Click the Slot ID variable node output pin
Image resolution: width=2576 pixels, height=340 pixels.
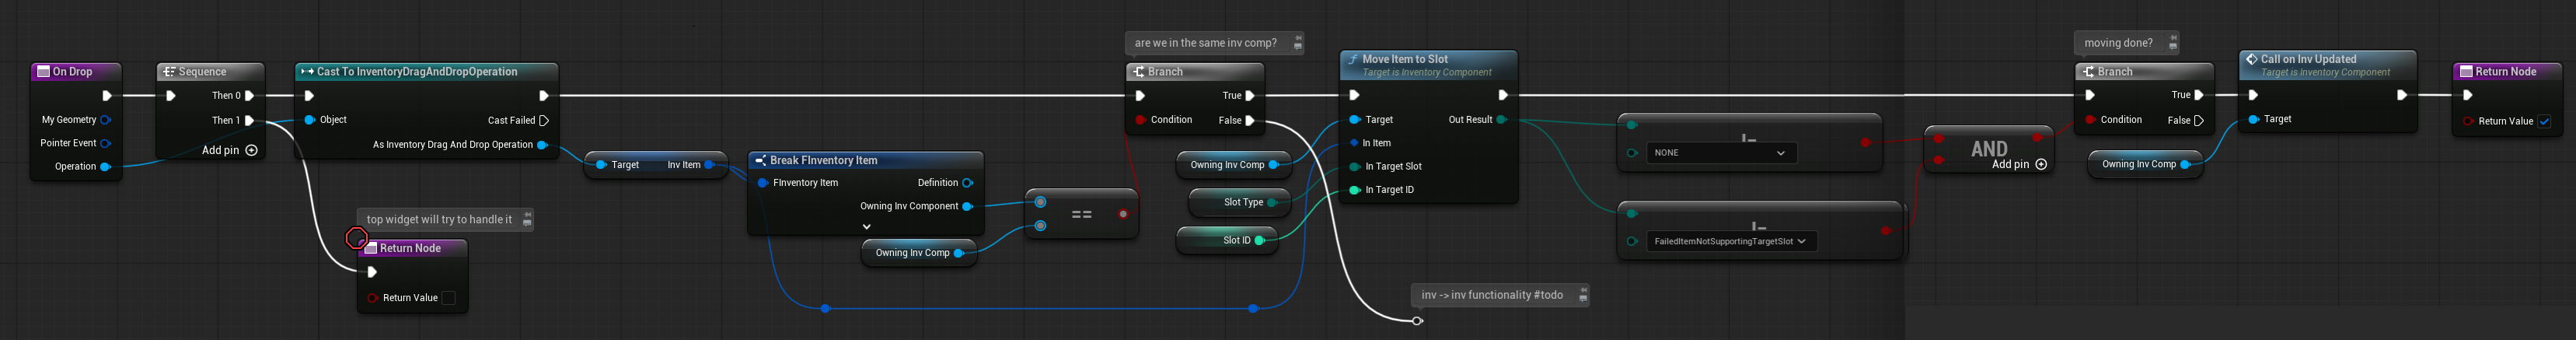click(1260, 240)
